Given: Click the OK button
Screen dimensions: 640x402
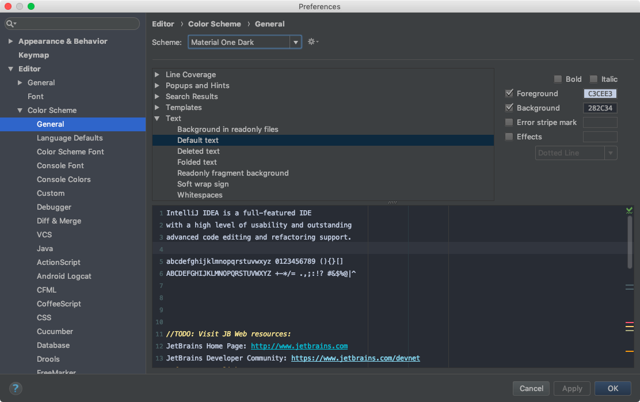Looking at the screenshot, I should [x=613, y=388].
